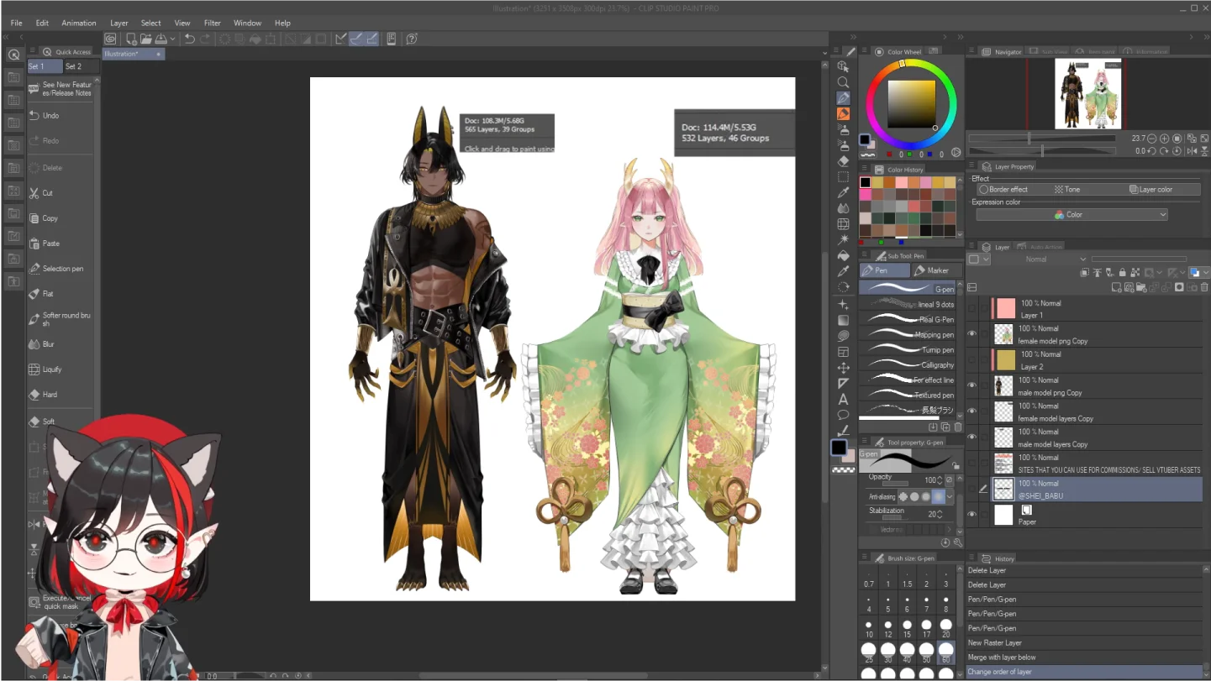This screenshot has height=681, width=1211.
Task: Show the hidden Layer 1
Action: coord(972,309)
